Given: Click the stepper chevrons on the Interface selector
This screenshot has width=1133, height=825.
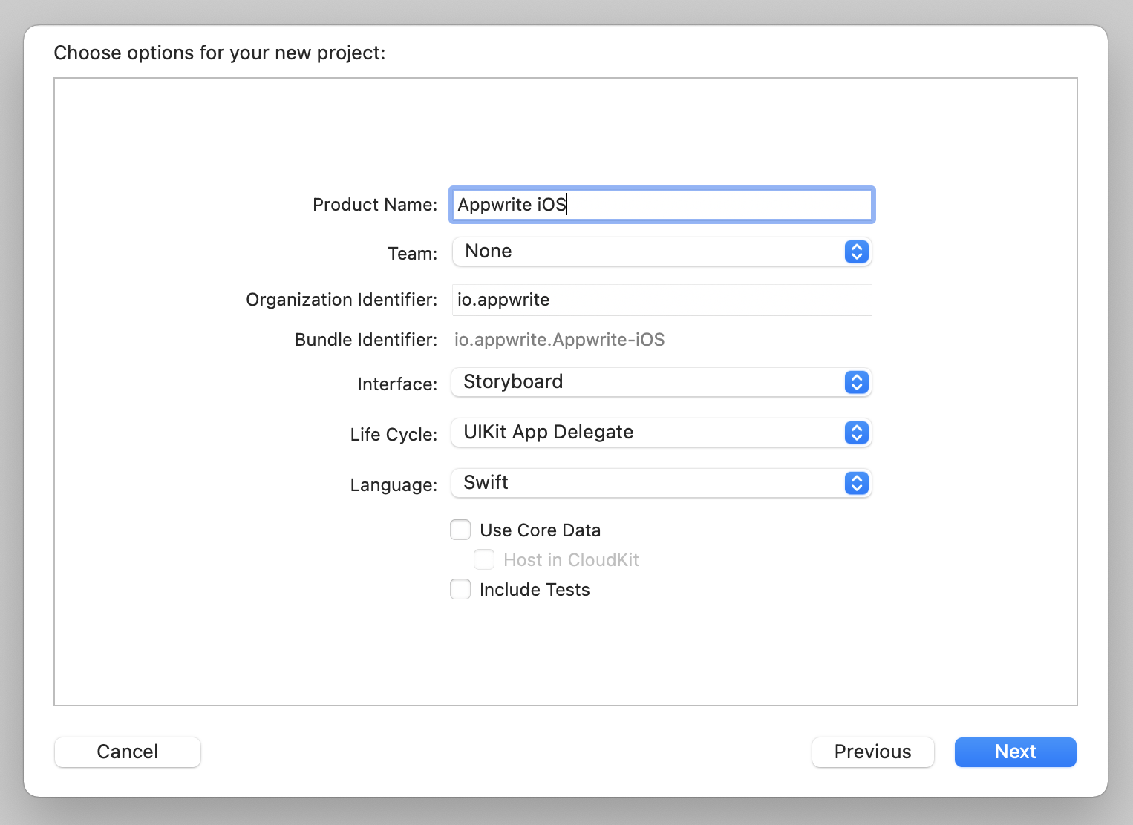Looking at the screenshot, I should point(855,382).
